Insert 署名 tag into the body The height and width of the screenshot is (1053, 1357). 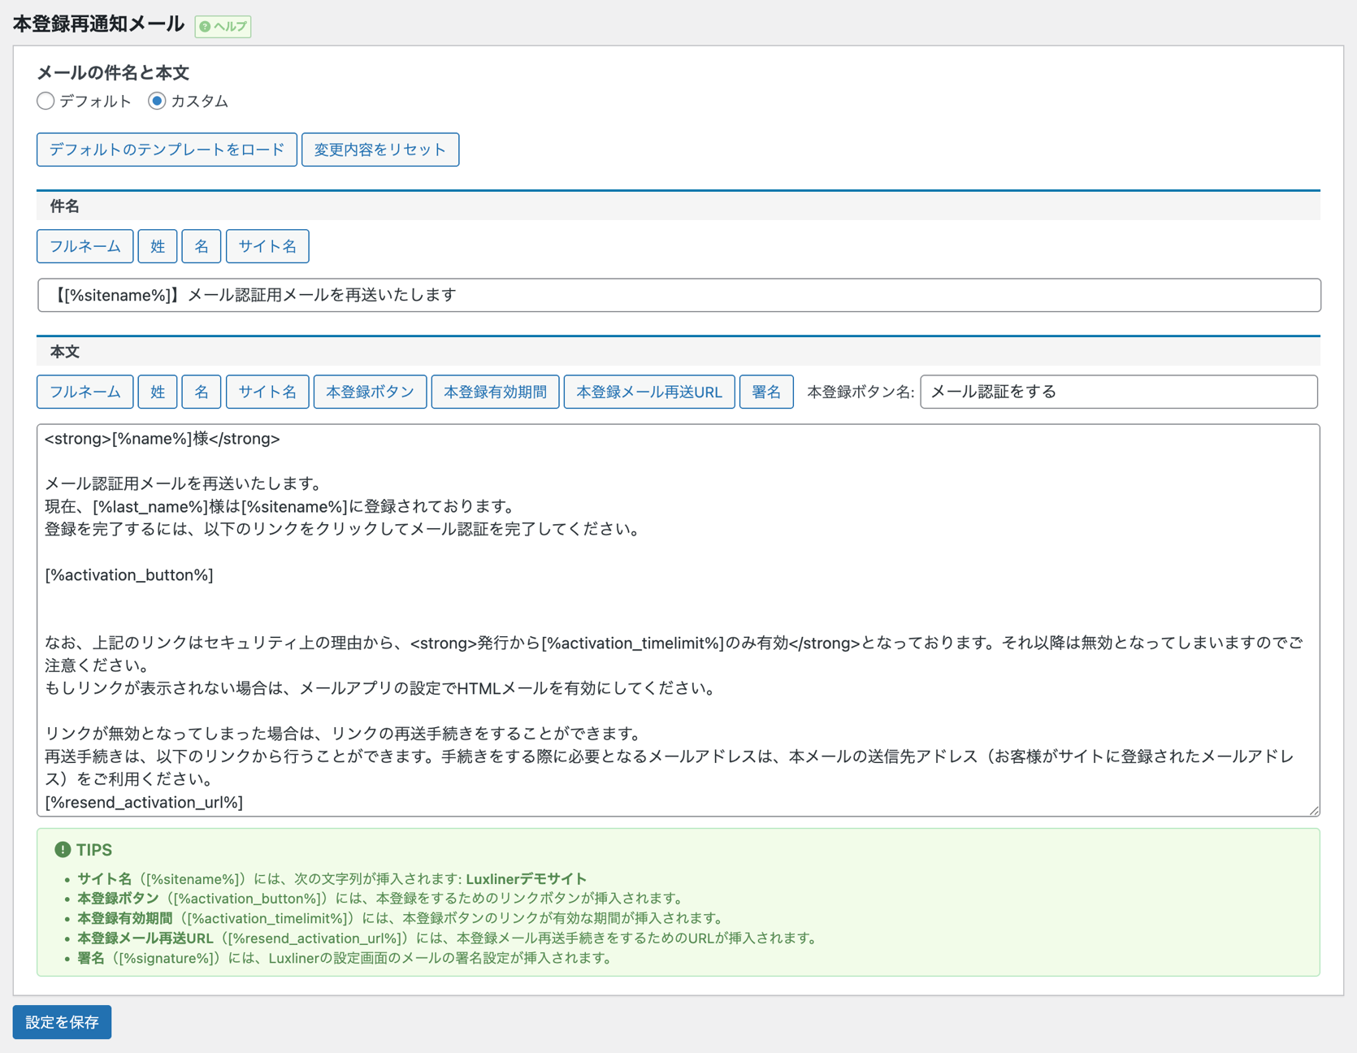pos(765,392)
